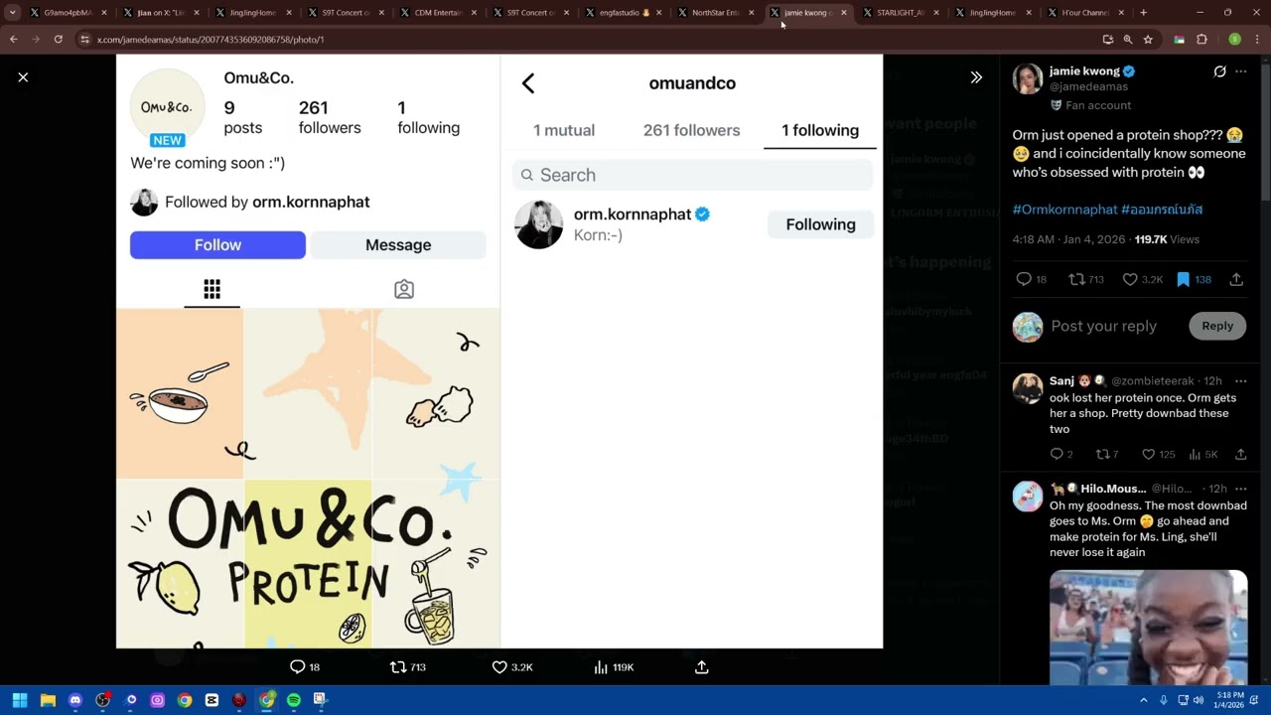Repost using the icon below the photo
1271x715 pixels.
[407, 667]
